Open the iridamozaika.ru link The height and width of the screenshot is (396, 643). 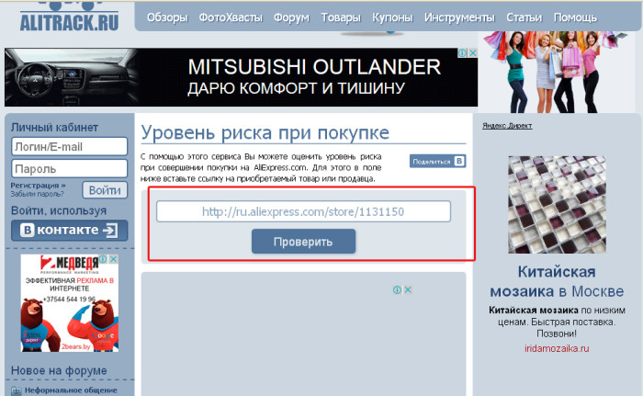(557, 348)
